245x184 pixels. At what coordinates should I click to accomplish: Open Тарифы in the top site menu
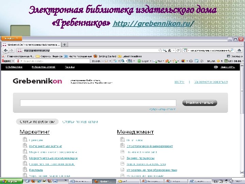(x=69, y=67)
